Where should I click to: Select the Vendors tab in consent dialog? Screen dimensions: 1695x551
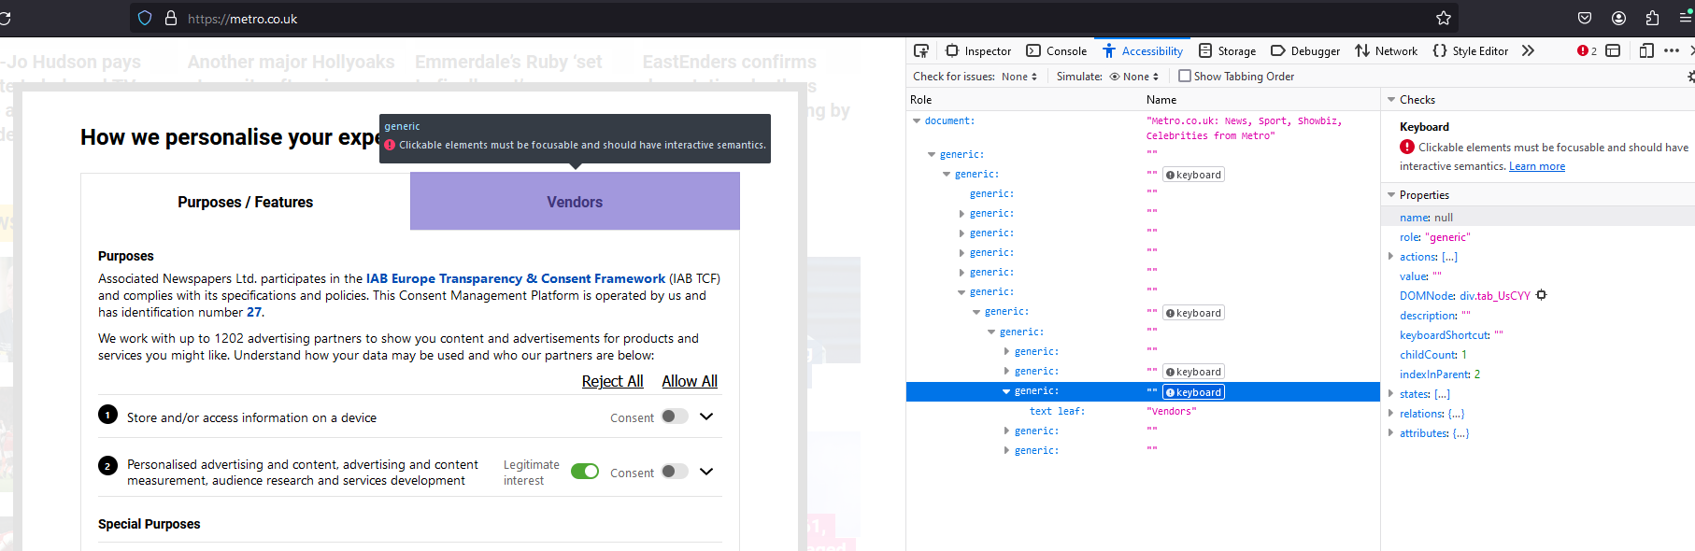(575, 201)
